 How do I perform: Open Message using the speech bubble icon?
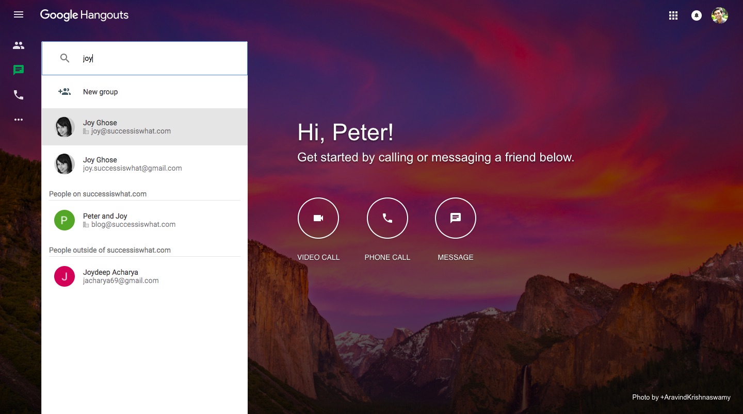tap(455, 218)
